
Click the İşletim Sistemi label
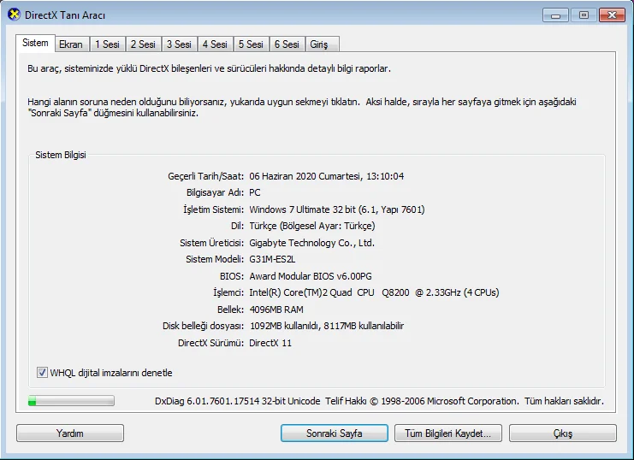(x=214, y=209)
